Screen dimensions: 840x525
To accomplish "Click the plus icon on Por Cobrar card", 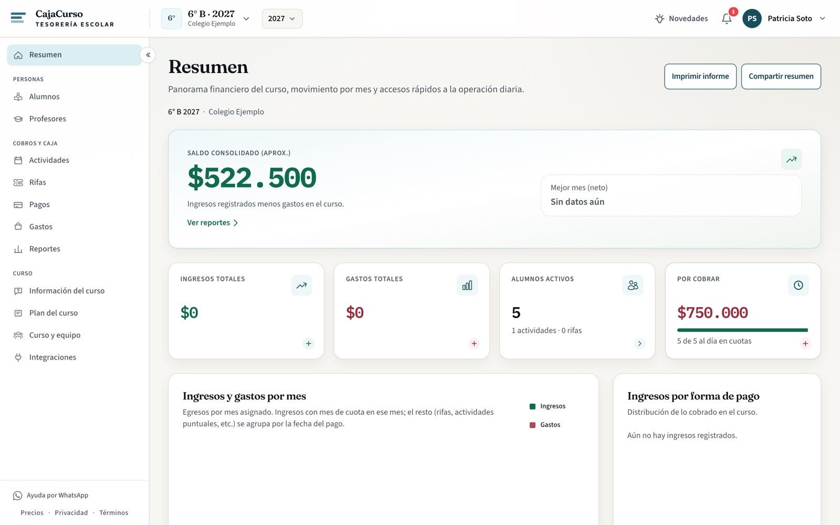I will pyautogui.click(x=805, y=343).
